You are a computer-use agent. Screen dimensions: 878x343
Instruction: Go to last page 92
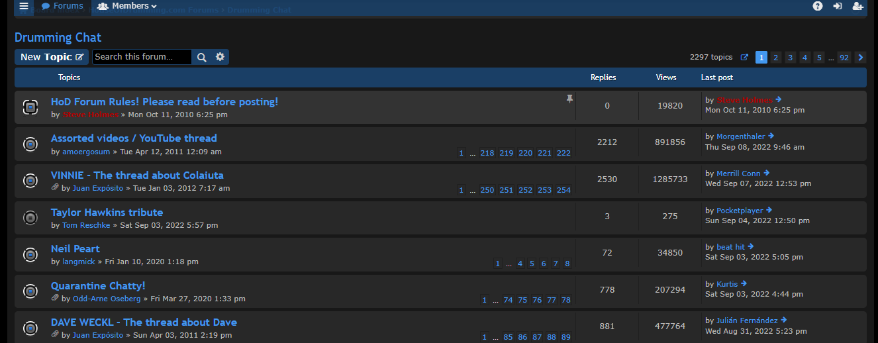pos(844,58)
